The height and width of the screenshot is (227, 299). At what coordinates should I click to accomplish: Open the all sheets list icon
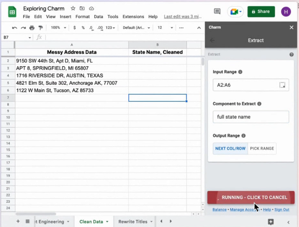point(28,221)
